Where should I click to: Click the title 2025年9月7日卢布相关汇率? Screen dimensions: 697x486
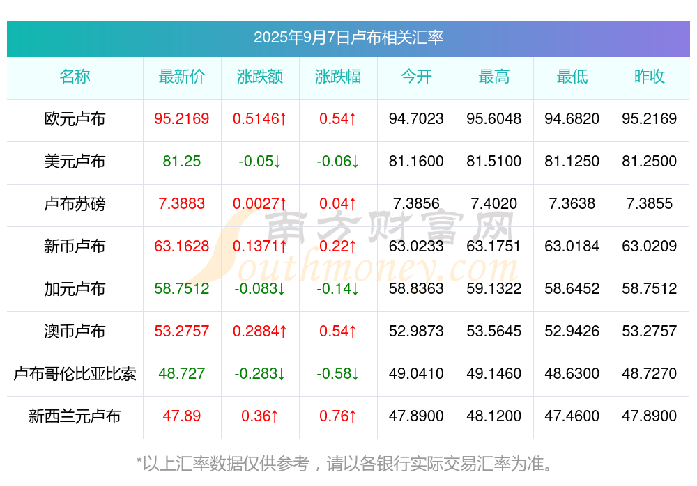pos(348,38)
